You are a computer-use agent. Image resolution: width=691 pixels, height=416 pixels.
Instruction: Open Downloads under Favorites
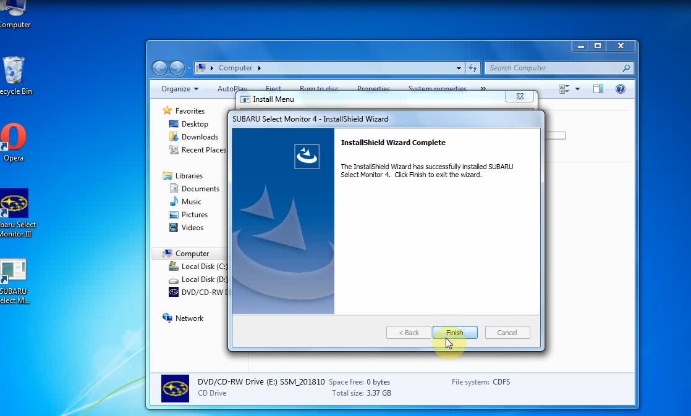click(200, 137)
